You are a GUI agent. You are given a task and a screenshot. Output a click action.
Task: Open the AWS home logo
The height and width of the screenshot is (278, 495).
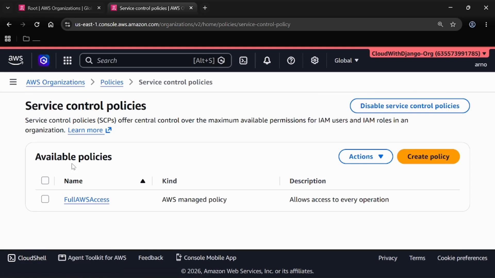click(16, 60)
